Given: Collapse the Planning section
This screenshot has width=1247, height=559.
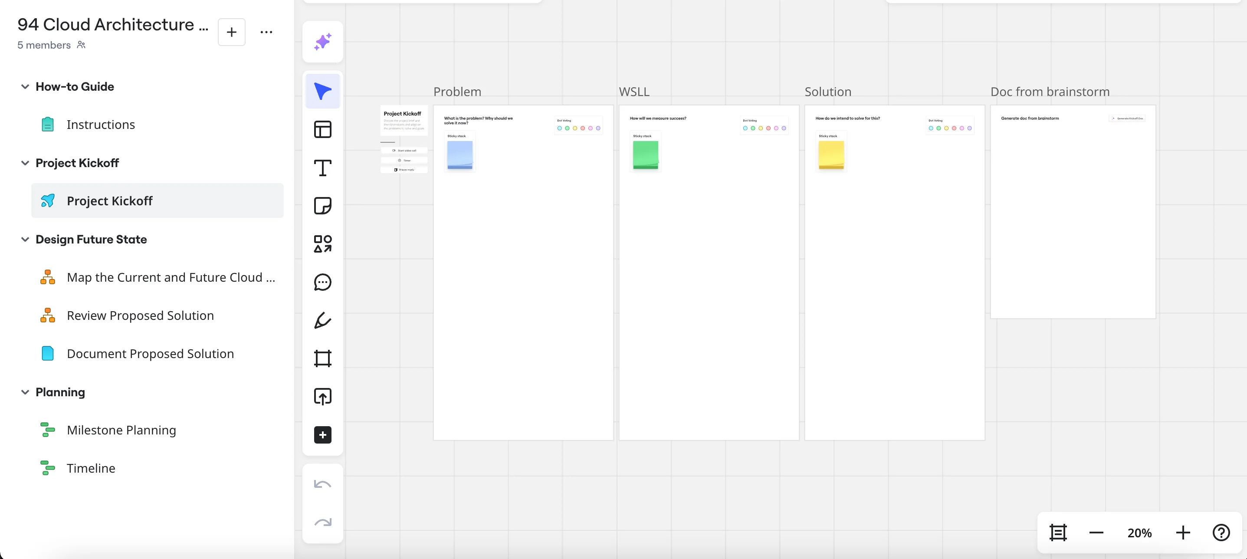Looking at the screenshot, I should point(25,392).
